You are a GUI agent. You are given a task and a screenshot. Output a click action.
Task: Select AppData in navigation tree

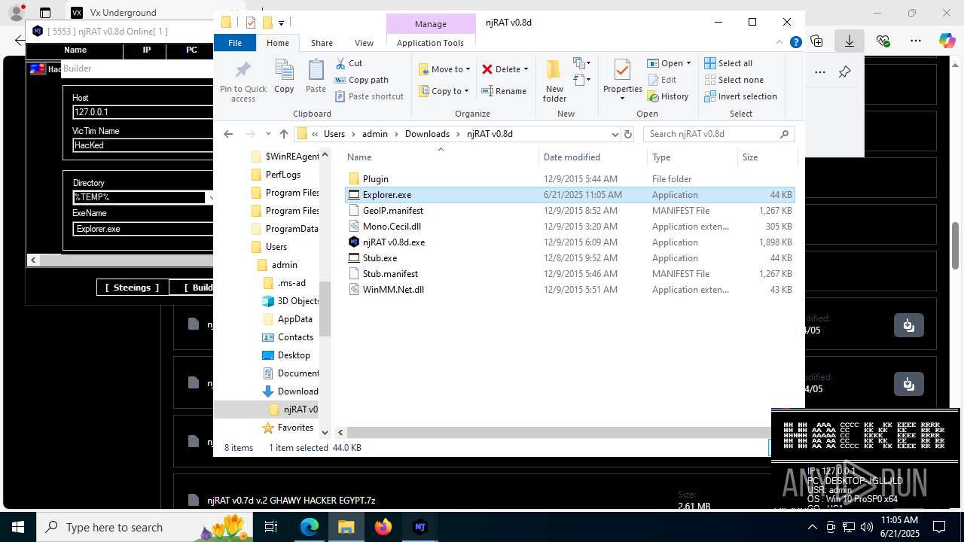coord(294,319)
